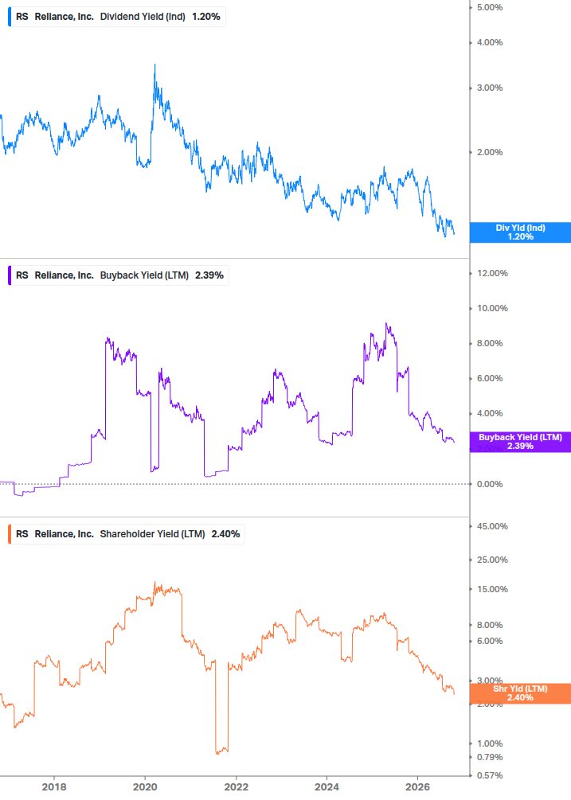
Task: Click the RS ticker in Dividend Yield legend
Action: coord(22,17)
